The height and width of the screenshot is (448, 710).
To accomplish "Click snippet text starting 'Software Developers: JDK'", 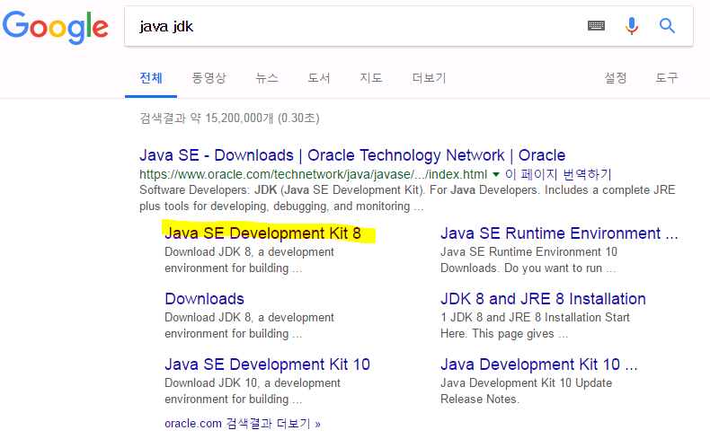I will 407,198.
